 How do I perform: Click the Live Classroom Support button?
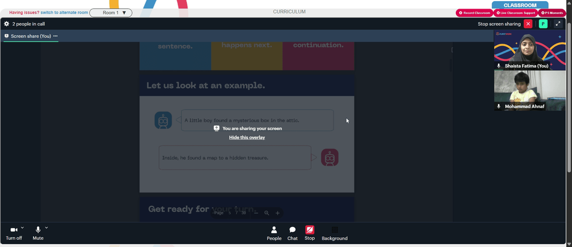[x=515, y=13]
